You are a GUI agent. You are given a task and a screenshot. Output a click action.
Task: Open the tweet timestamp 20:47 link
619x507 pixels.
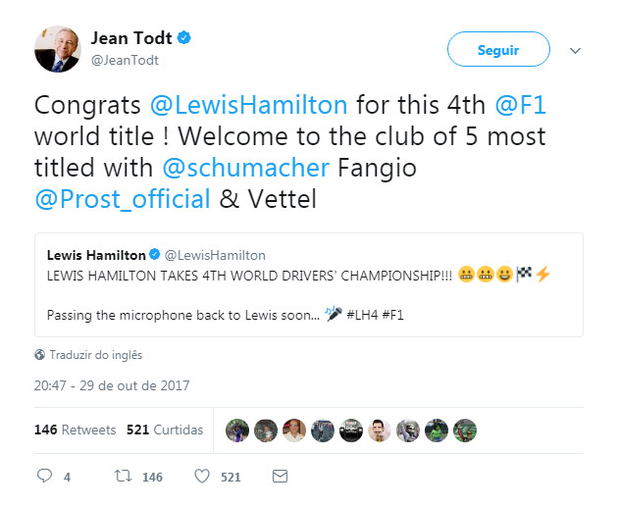pos(111,385)
